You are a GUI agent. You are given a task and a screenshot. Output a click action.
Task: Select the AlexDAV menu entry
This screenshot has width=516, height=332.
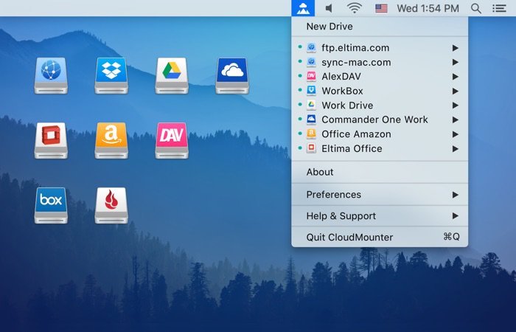[x=380, y=77]
